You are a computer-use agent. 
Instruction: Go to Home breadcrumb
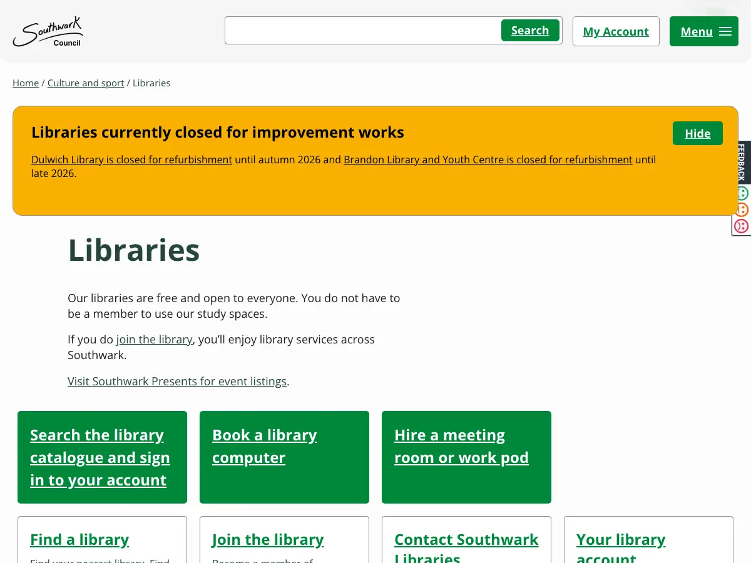coord(26,83)
